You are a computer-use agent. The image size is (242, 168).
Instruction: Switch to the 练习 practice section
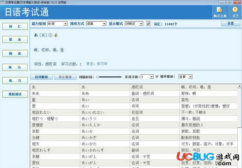(x=15, y=81)
